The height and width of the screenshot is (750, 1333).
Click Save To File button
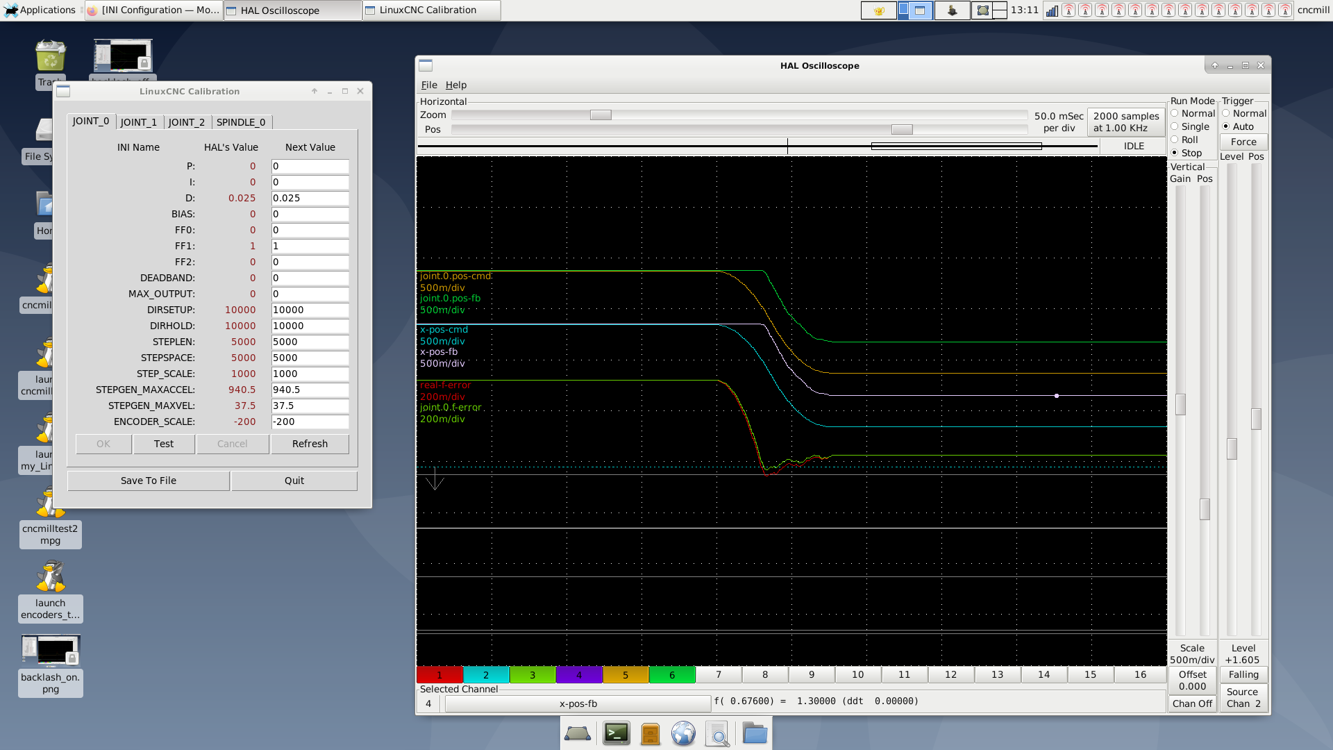149,481
